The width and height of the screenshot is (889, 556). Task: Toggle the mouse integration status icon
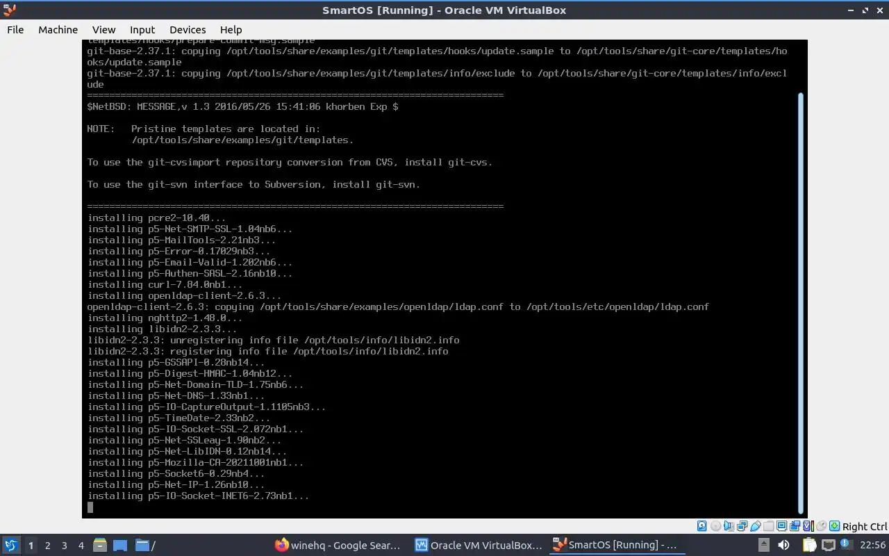coord(822,526)
